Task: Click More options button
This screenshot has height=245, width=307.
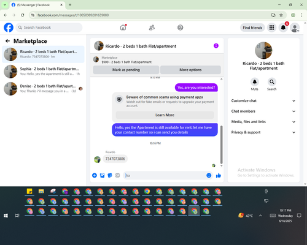Action: [190, 70]
